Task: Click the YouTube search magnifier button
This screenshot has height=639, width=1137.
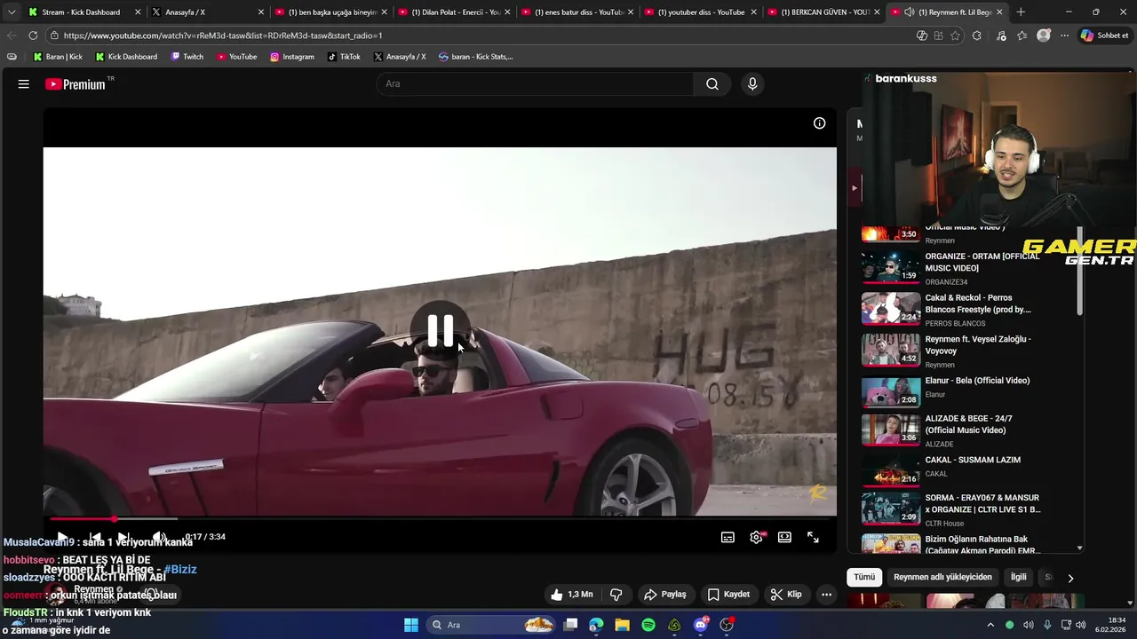Action: (712, 84)
